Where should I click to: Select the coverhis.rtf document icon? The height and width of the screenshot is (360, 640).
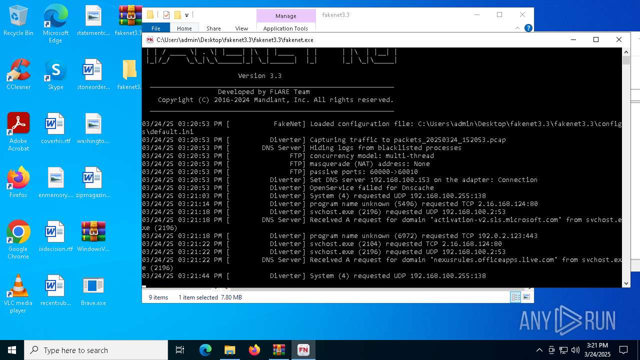(55, 128)
